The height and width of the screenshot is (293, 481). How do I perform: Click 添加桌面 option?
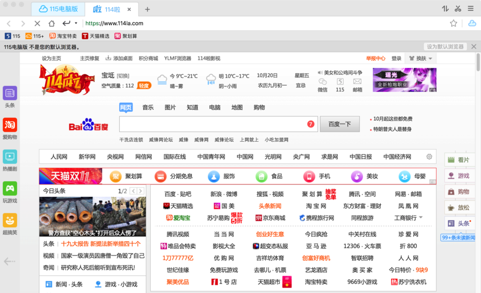119,58
